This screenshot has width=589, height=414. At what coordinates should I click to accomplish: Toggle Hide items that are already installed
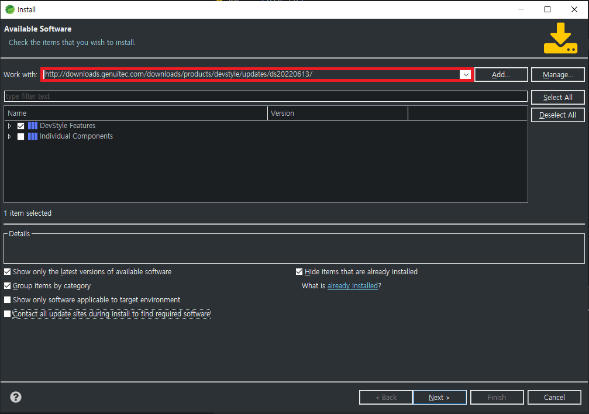coord(299,272)
